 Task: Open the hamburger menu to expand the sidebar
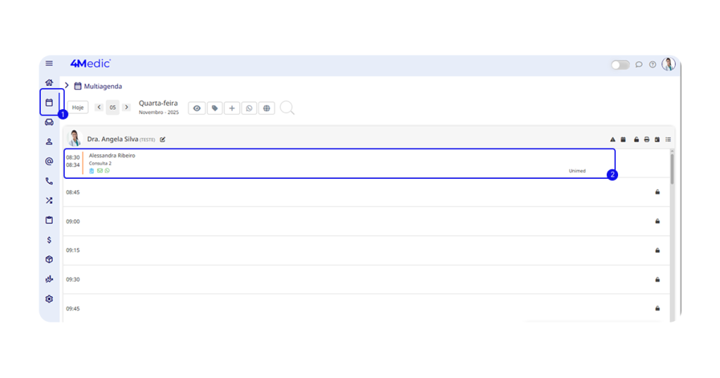(x=49, y=64)
